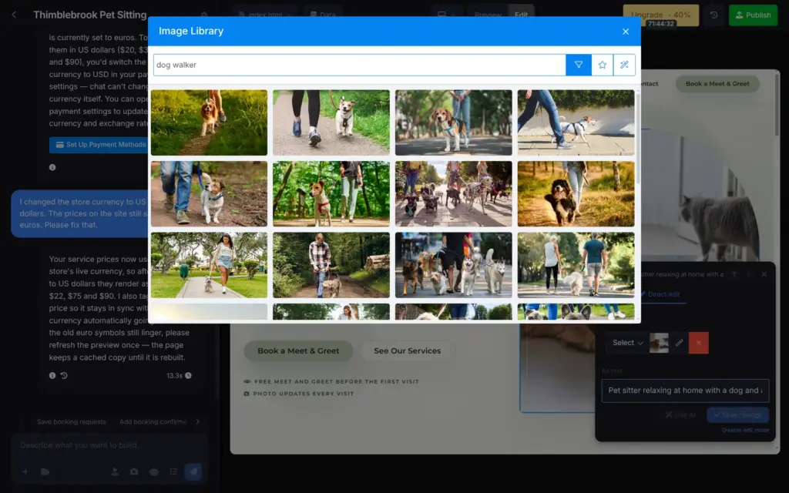789x493 pixels.
Task: Click the Publish button
Action: [x=753, y=15]
